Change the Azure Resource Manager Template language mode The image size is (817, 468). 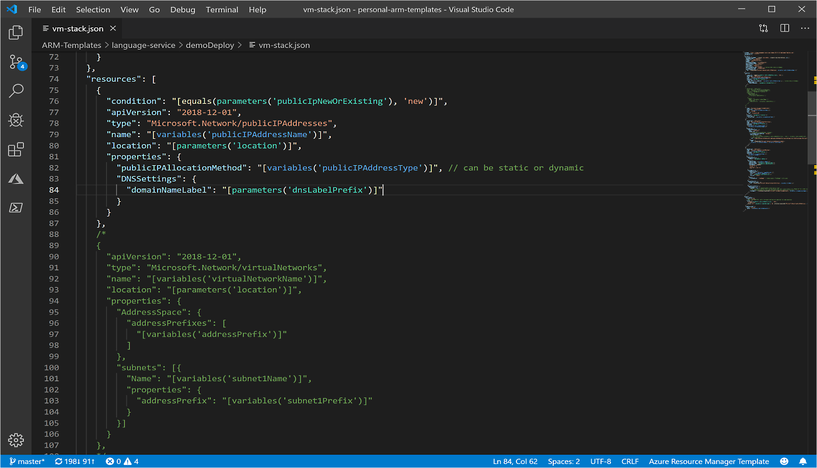pos(708,462)
